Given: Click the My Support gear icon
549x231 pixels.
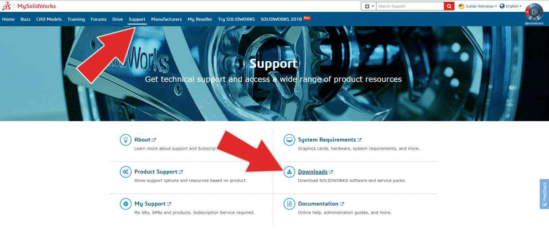Looking at the screenshot, I should 126,204.
